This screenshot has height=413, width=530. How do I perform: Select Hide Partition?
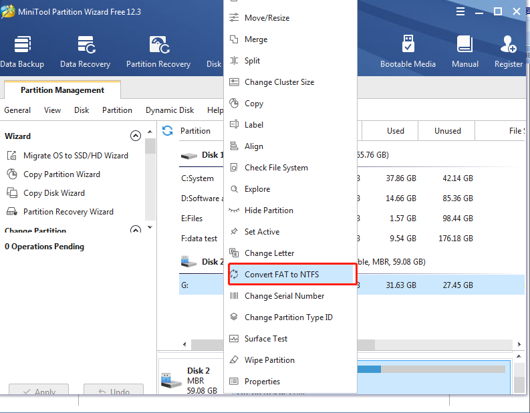click(x=290, y=211)
